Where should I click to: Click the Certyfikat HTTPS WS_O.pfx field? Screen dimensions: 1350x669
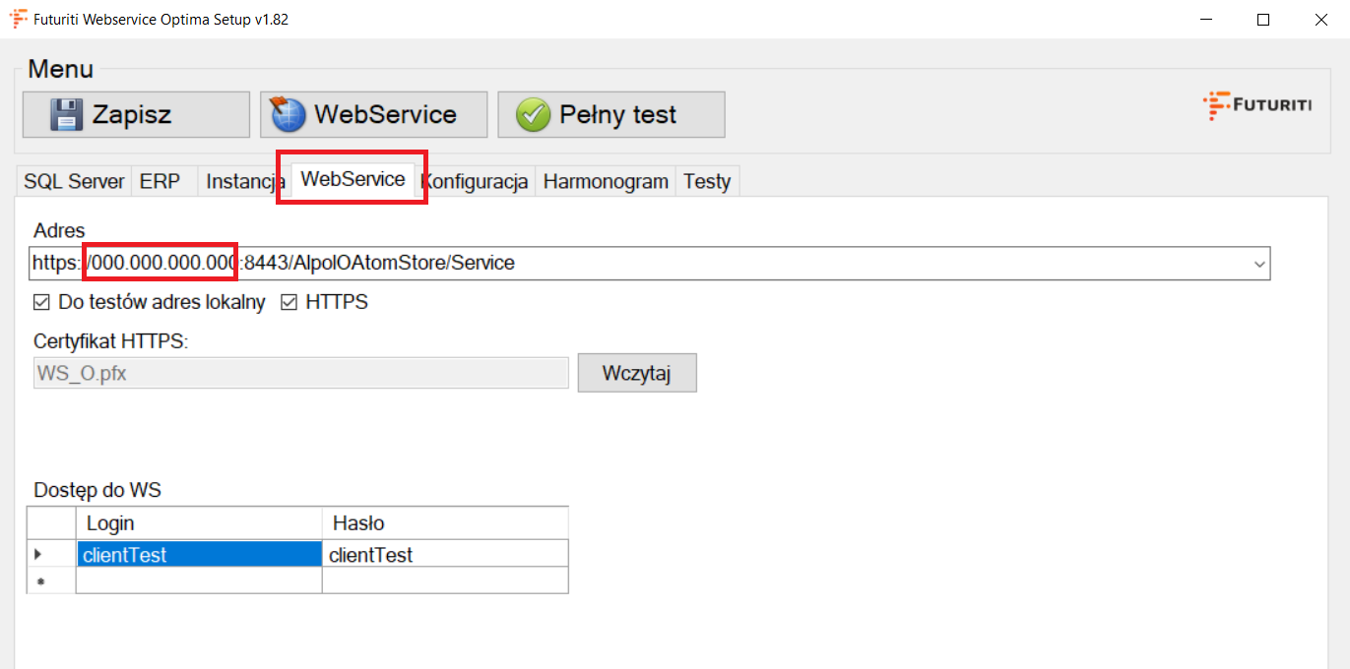[300, 373]
